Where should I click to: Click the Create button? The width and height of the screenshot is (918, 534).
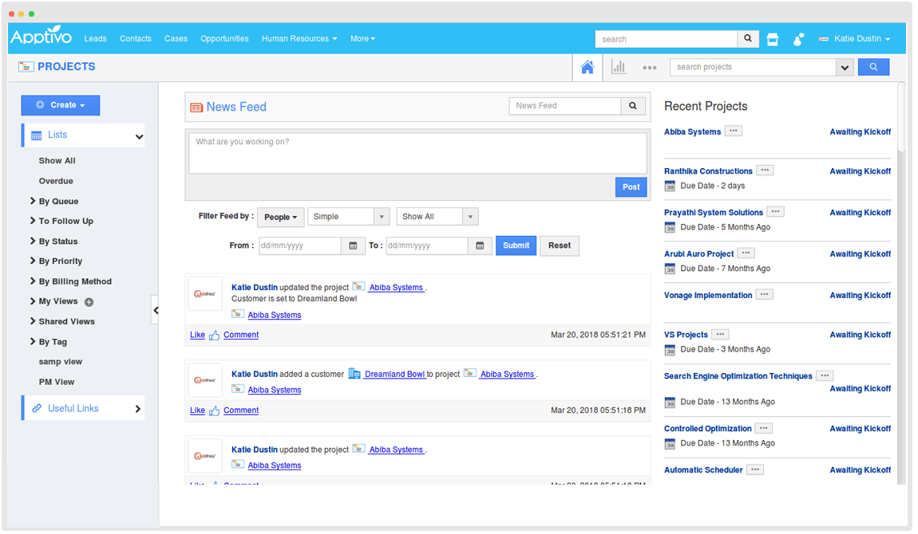(x=61, y=105)
